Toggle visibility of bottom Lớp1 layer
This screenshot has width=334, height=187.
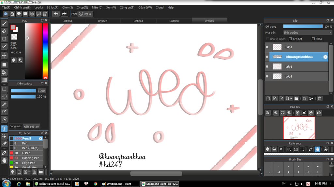tap(267, 76)
